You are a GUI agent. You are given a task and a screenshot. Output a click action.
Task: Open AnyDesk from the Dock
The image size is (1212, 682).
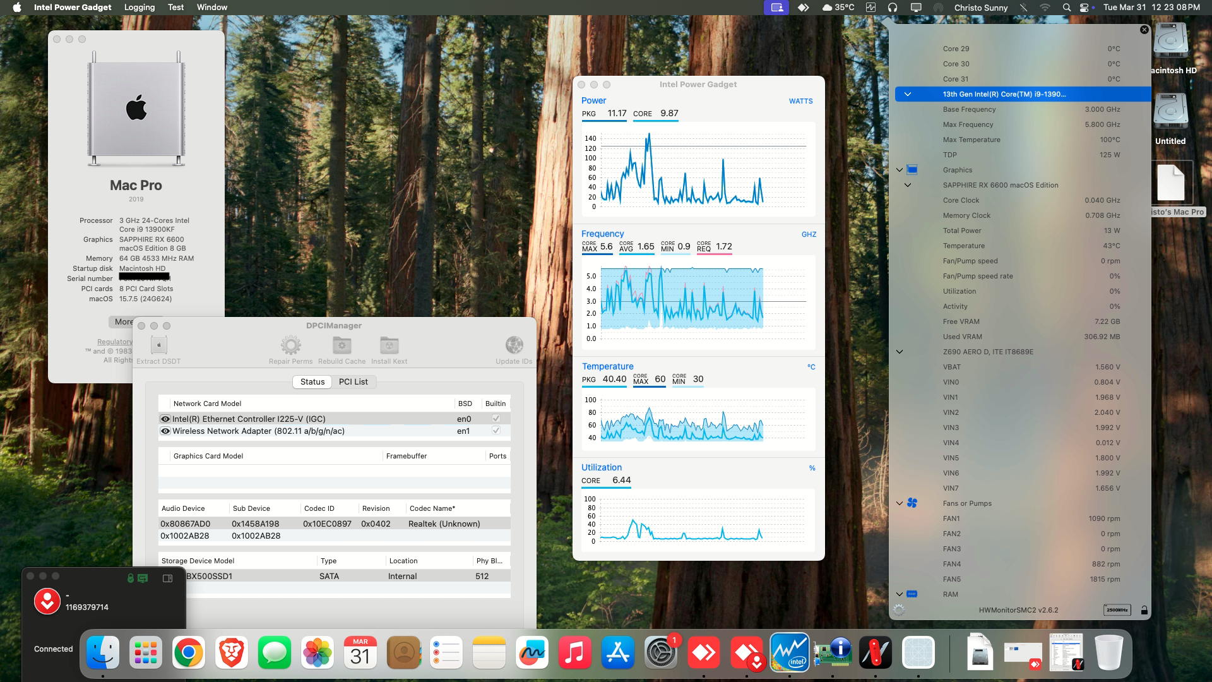coord(703,652)
